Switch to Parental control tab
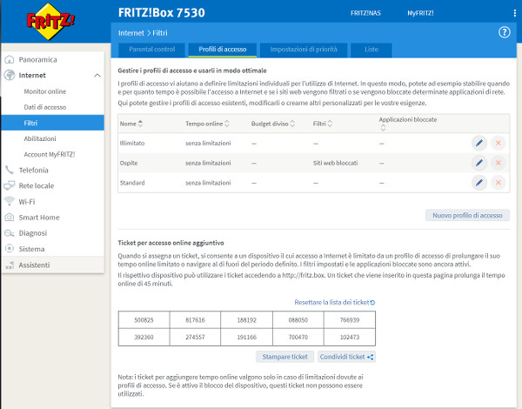Image resolution: width=522 pixels, height=409 pixels. click(x=151, y=50)
